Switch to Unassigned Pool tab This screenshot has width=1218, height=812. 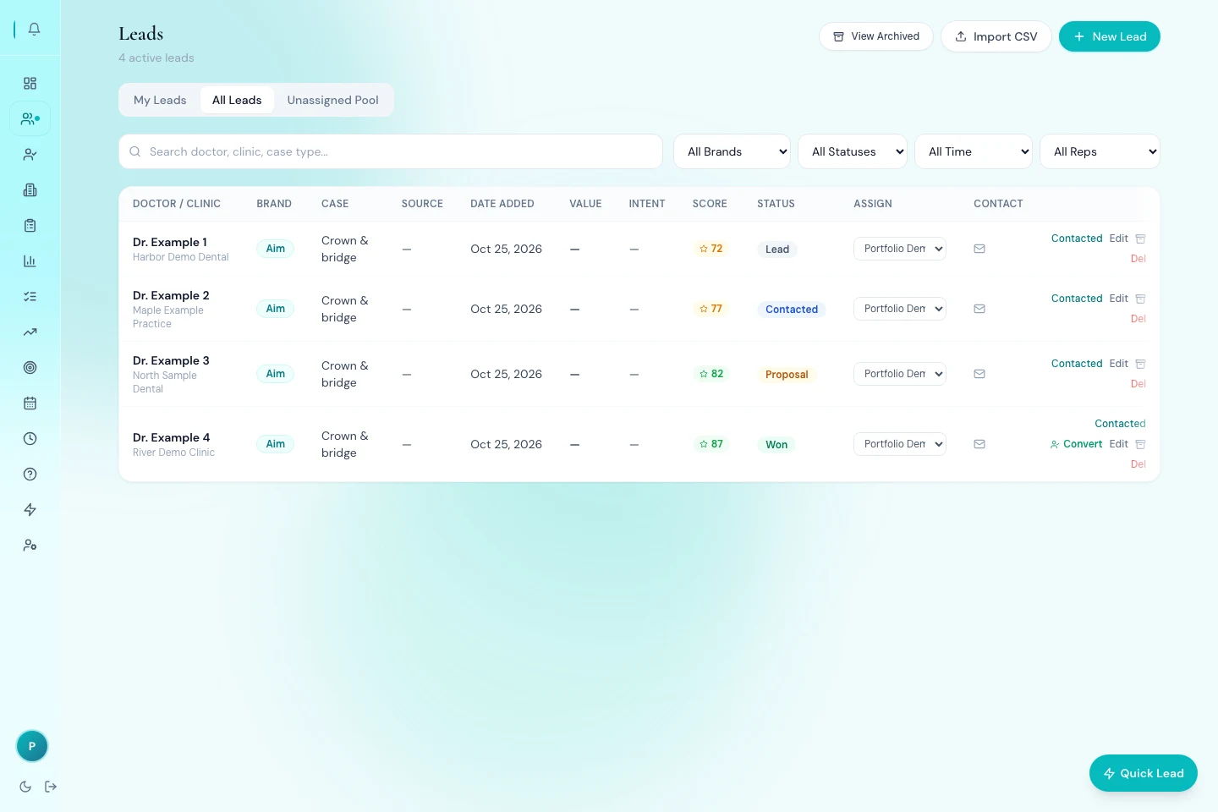(332, 100)
